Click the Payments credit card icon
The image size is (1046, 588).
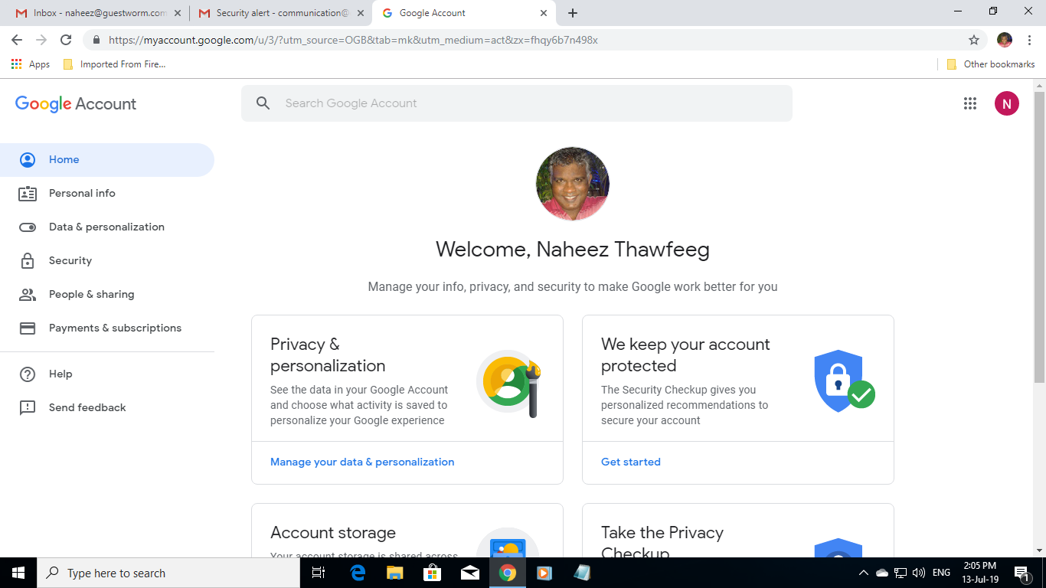pyautogui.click(x=28, y=328)
